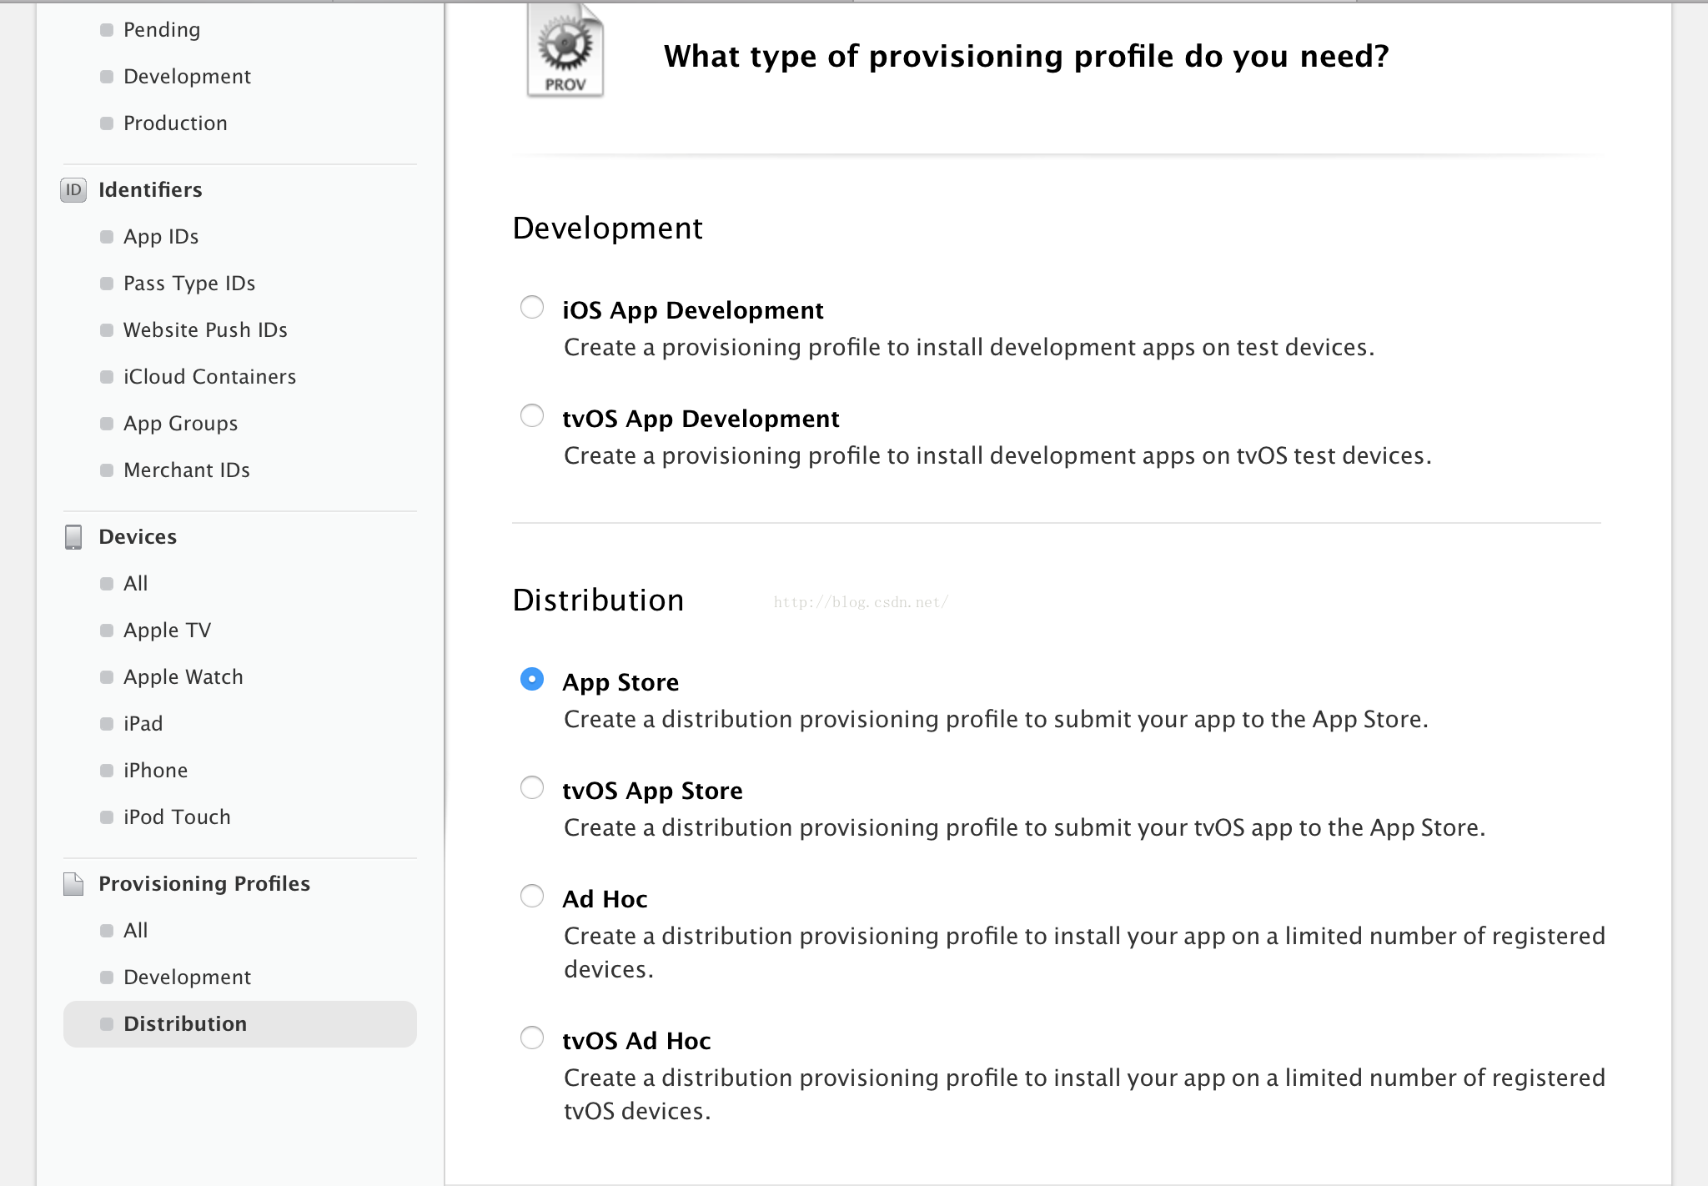Screen dimensions: 1708x1186
Task: Open Merchant IDs in Identifiers
Action: [187, 470]
